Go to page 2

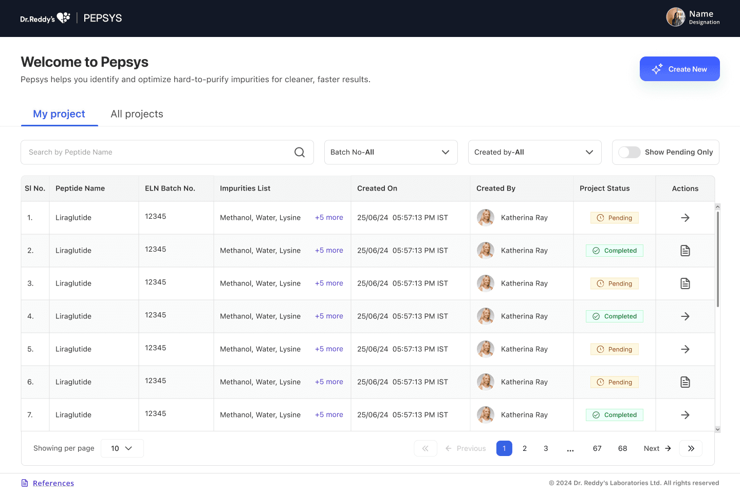[525, 448]
